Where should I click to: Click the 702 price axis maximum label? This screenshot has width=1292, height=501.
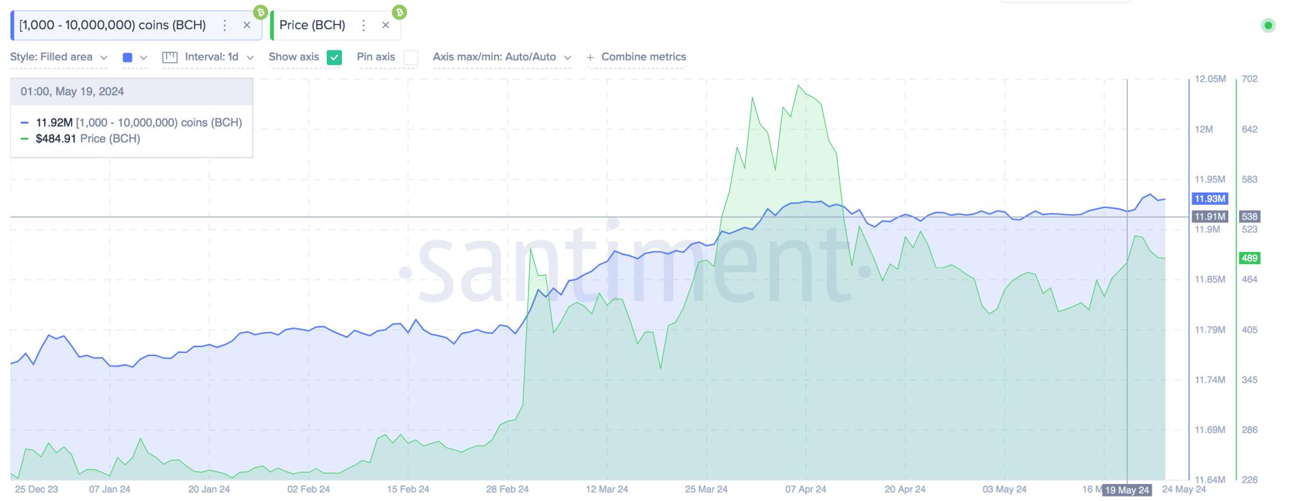[x=1250, y=79]
